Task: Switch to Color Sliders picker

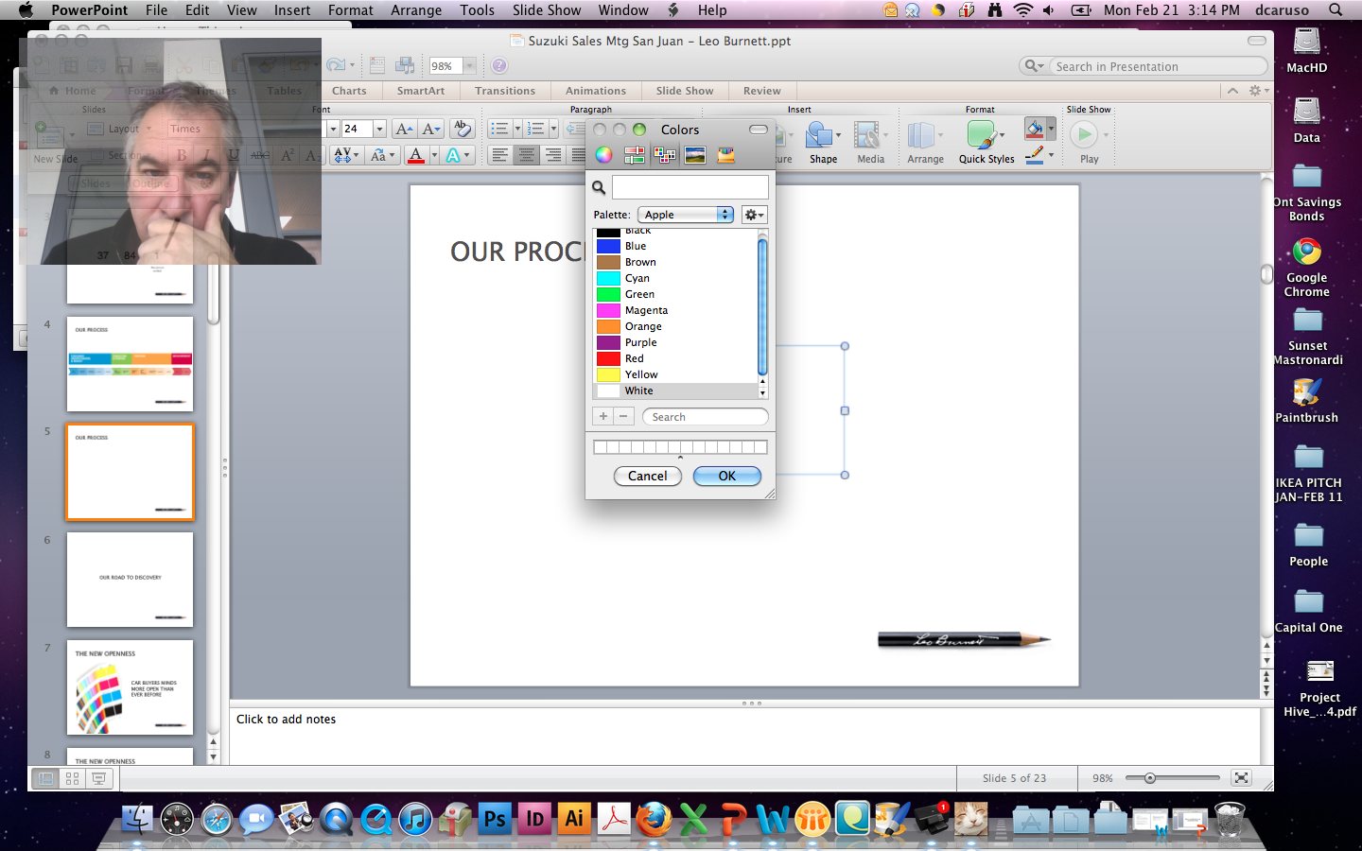Action: tap(634, 155)
